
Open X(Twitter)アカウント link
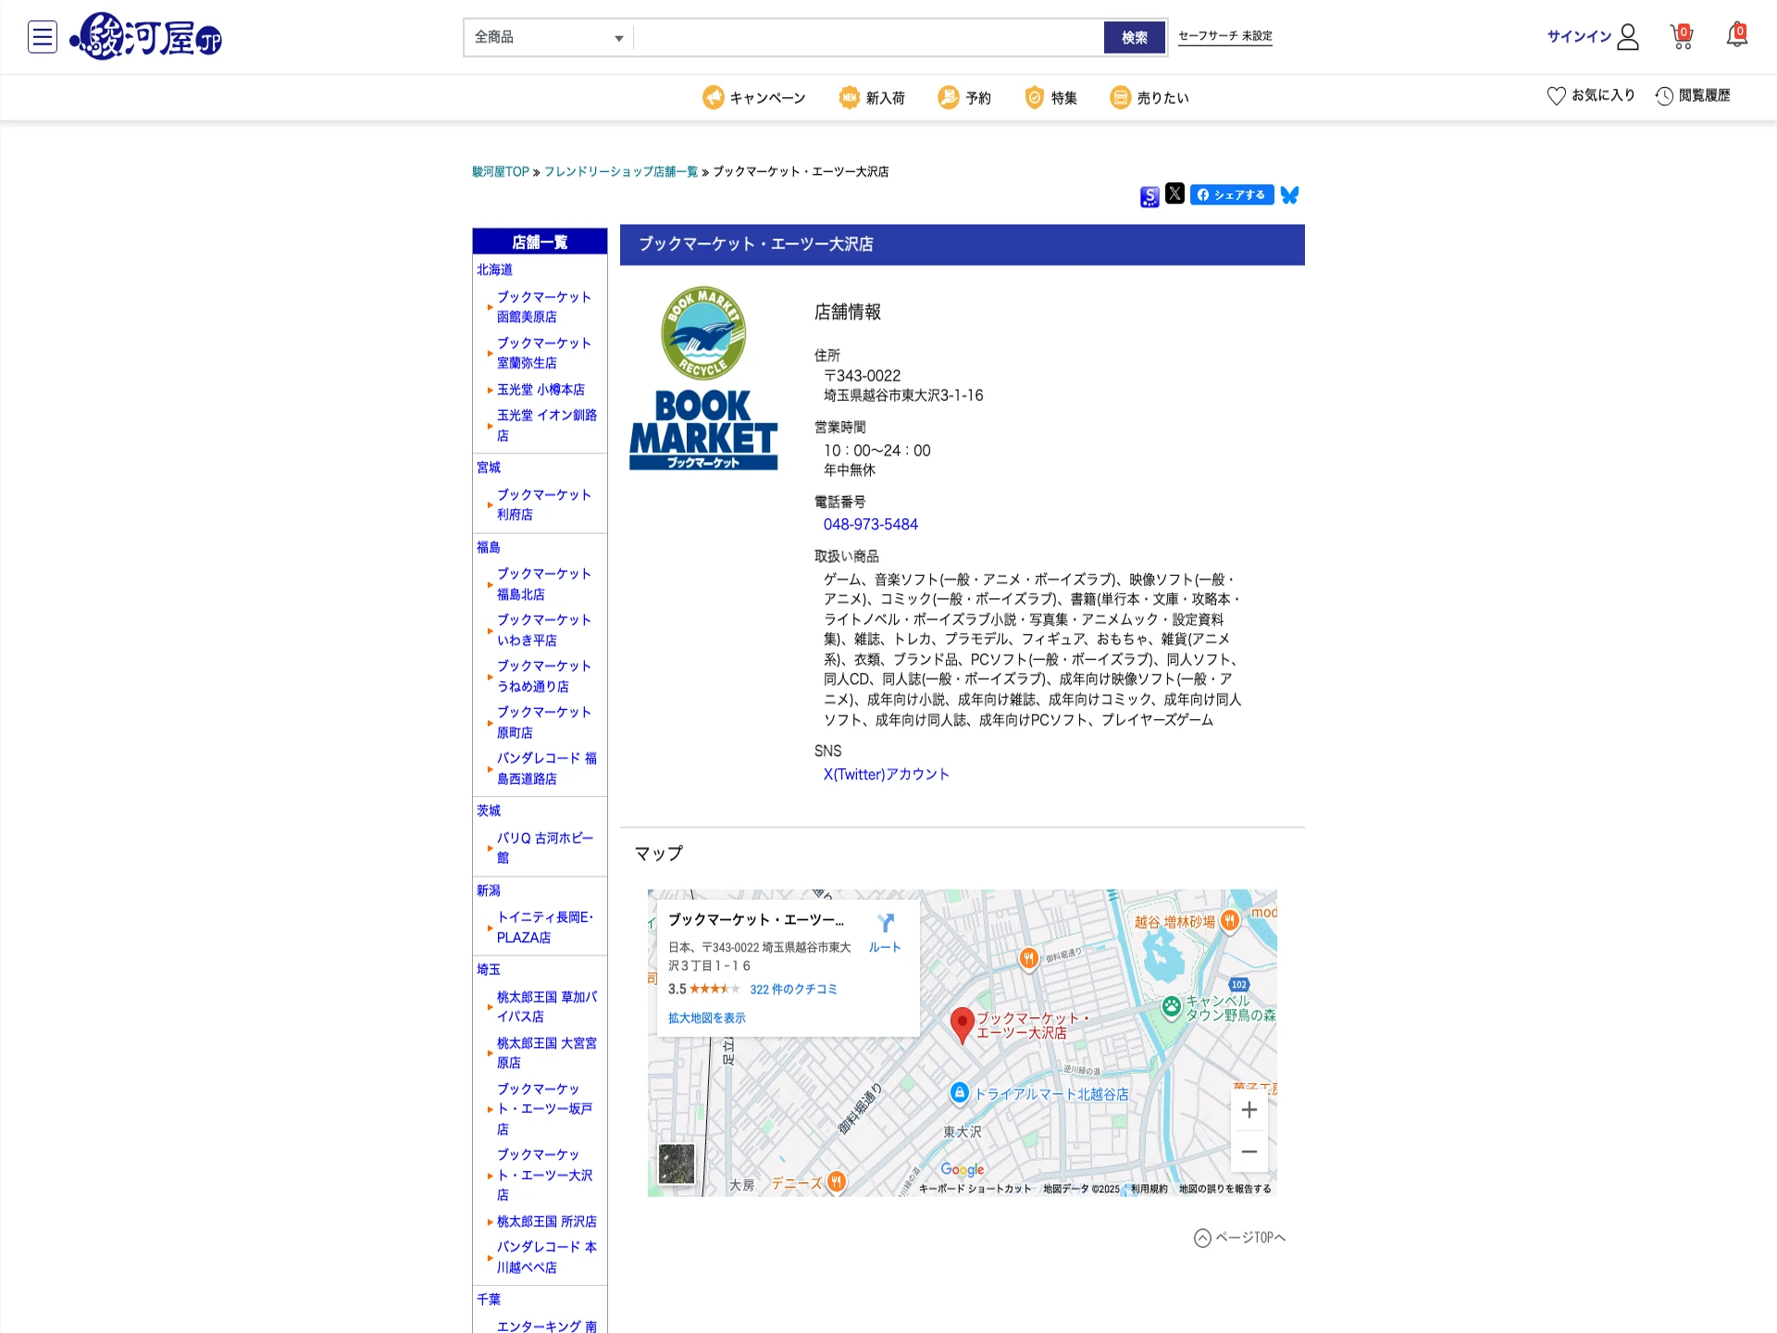point(887,774)
